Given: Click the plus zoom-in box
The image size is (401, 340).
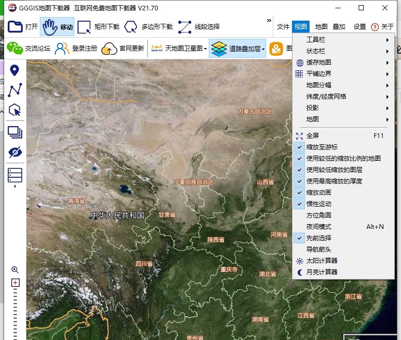Looking at the screenshot, I should (16, 283).
